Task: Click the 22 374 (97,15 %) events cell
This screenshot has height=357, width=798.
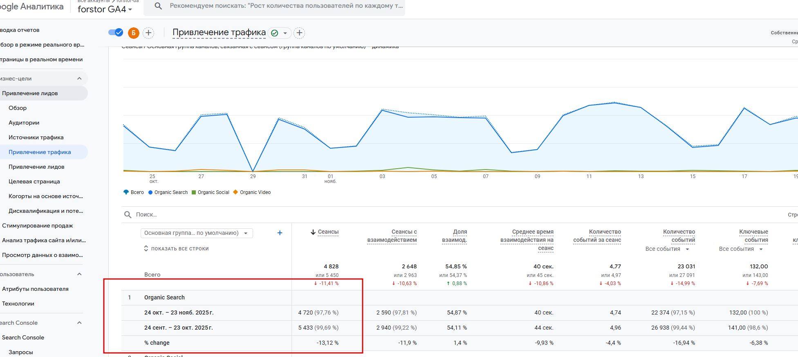Action: (673, 312)
